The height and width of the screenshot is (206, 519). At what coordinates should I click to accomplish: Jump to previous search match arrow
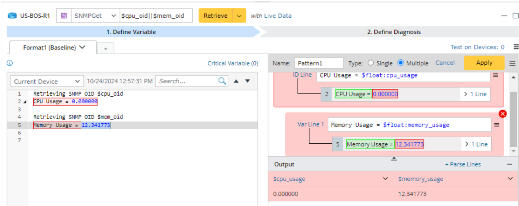(x=237, y=81)
